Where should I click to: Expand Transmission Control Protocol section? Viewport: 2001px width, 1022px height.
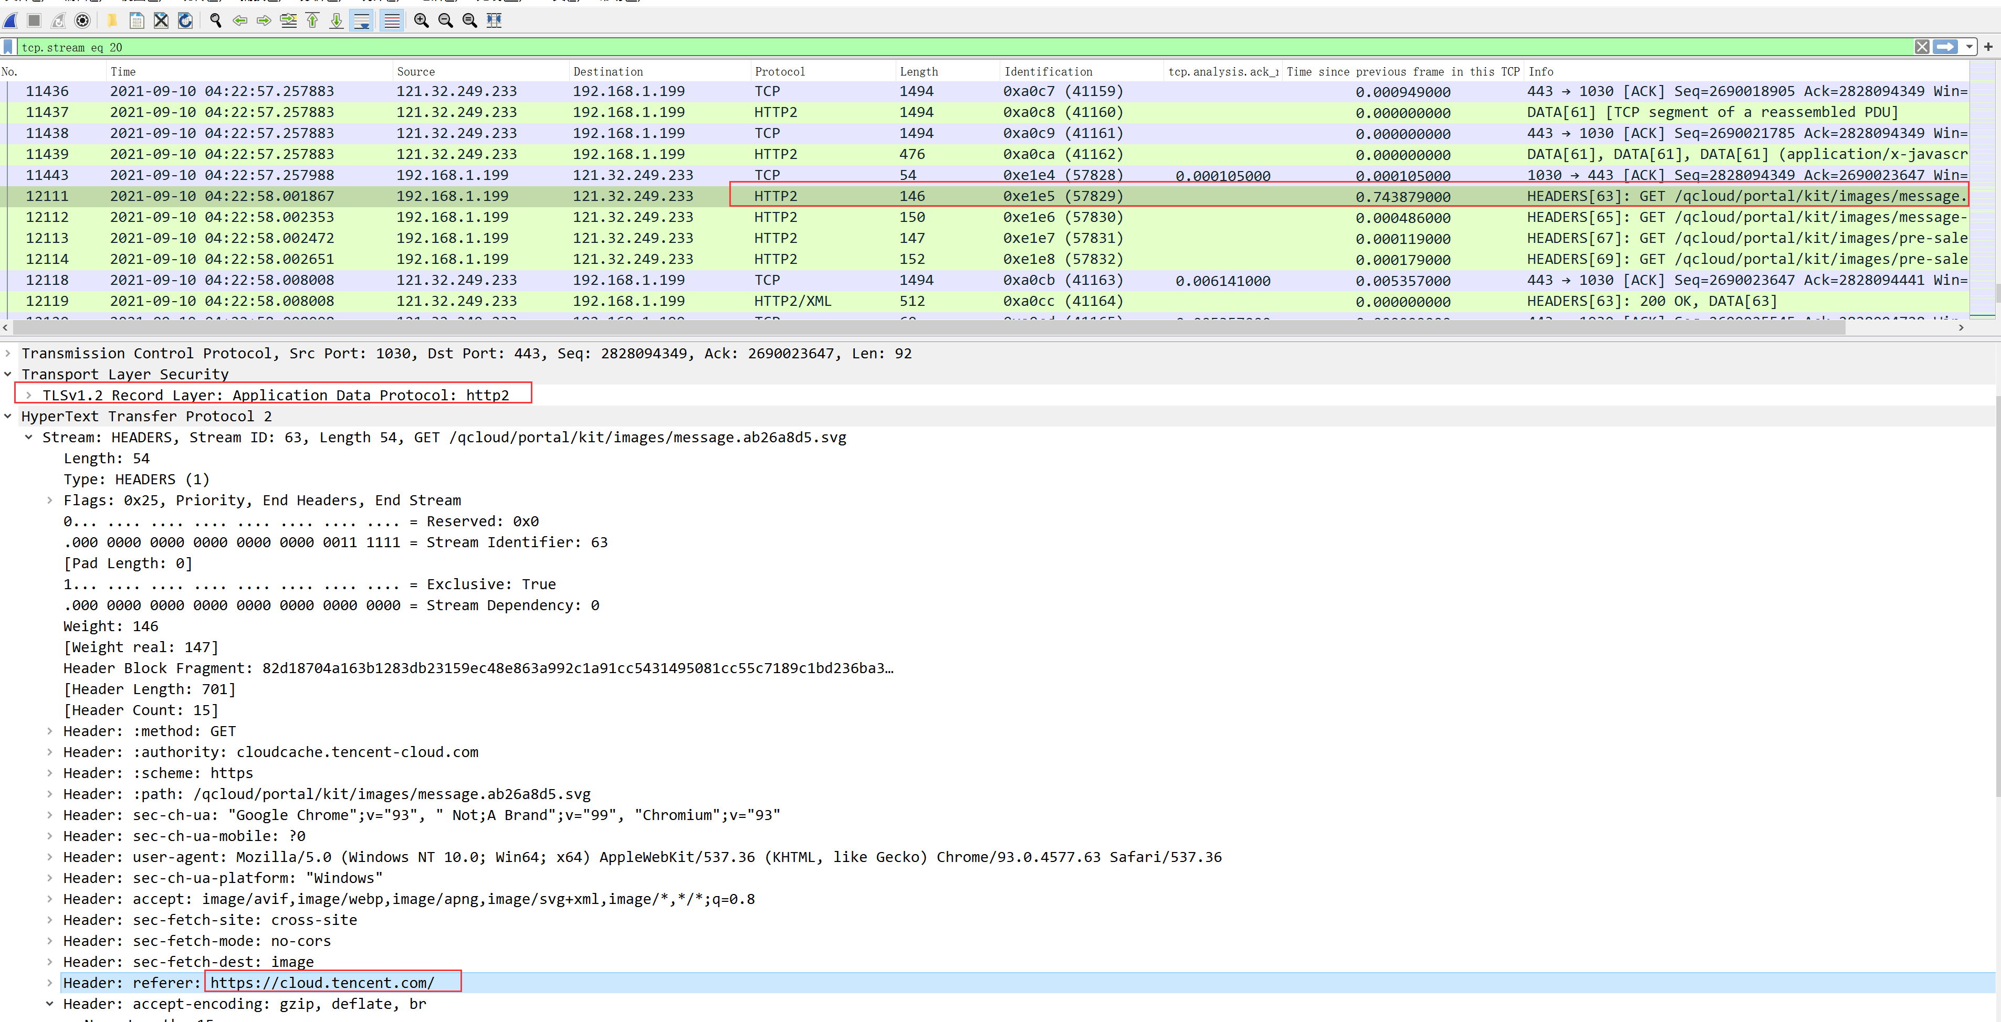pyautogui.click(x=8, y=353)
